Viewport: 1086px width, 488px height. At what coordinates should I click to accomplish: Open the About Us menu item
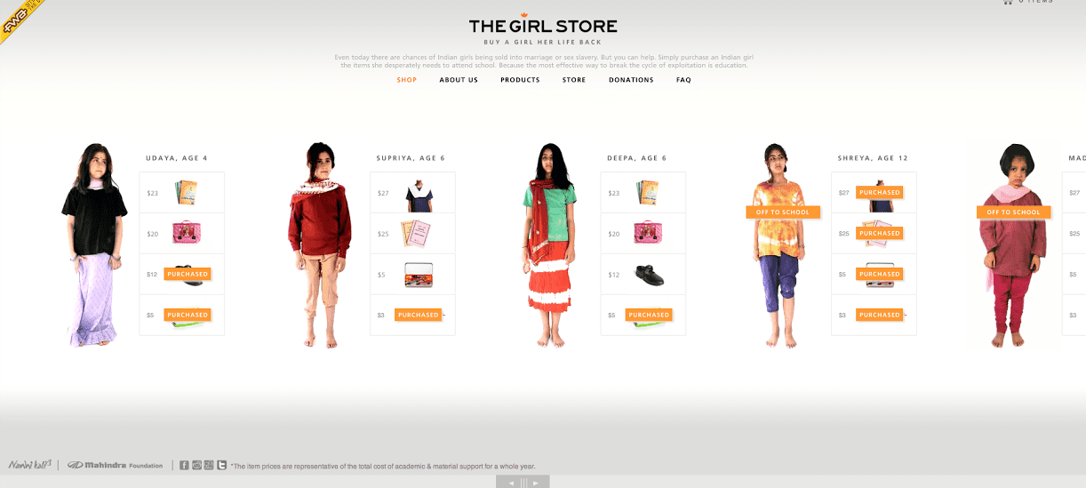tap(459, 80)
